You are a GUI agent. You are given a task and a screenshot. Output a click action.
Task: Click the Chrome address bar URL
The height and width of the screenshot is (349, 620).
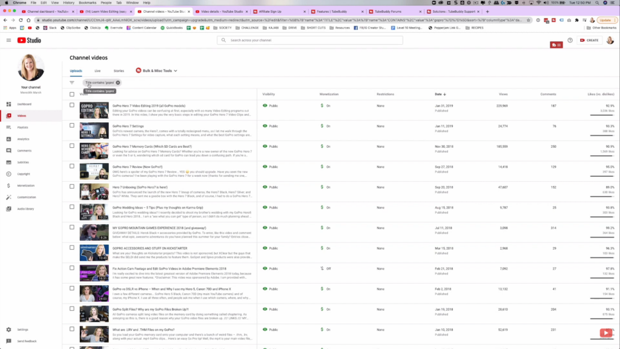tap(282, 20)
